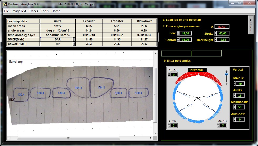Select the red cc displacement field

tap(222, 27)
